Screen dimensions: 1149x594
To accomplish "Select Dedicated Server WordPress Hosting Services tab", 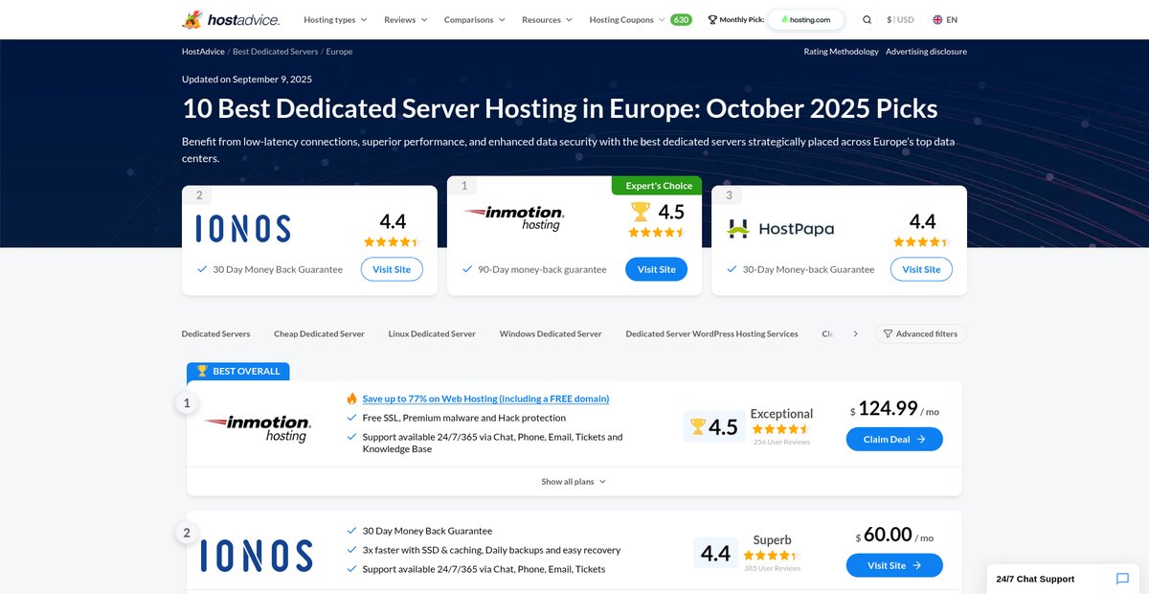I will click(711, 333).
